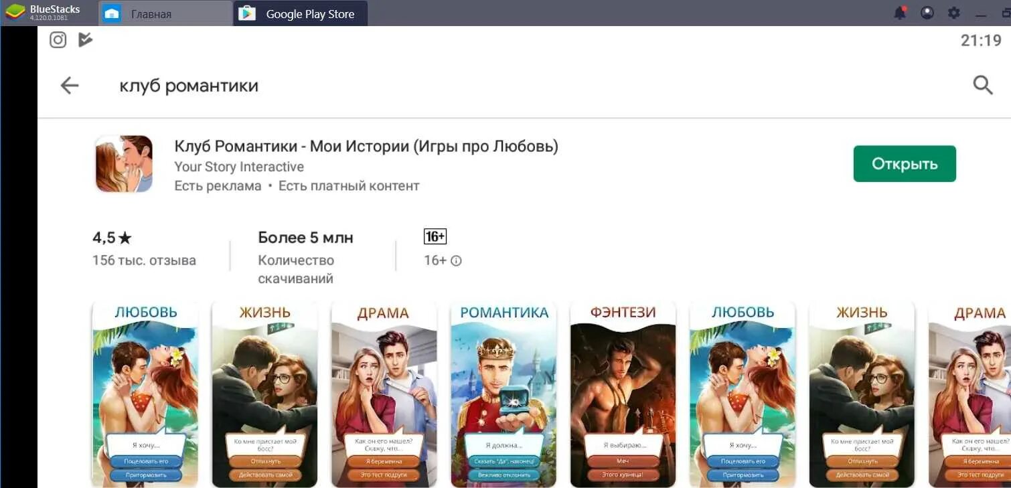Open first ДРАМА screenshot thumbnail
This screenshot has width=1011, height=488.
384,394
